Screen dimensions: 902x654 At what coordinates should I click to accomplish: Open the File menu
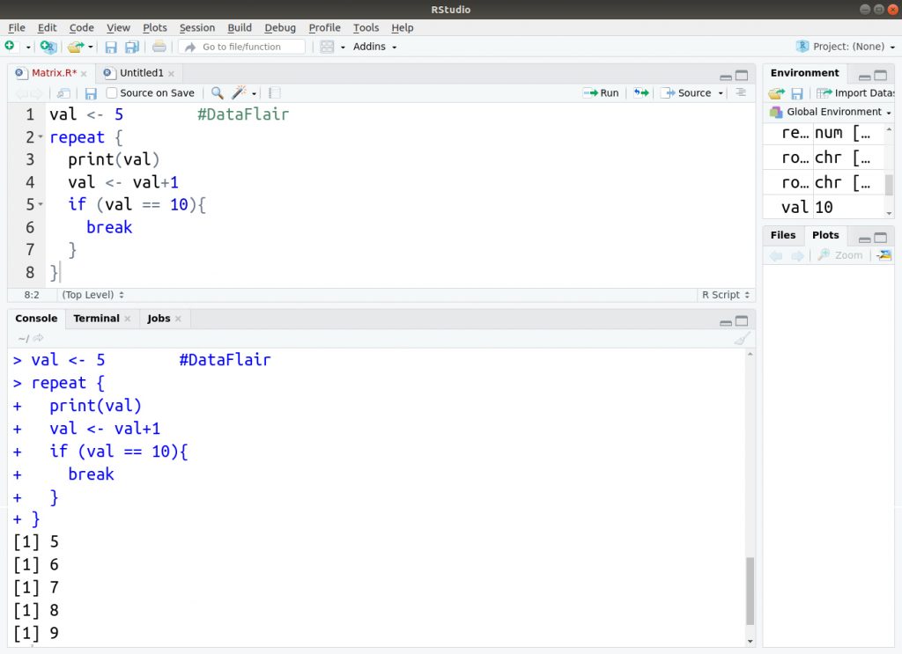point(17,27)
